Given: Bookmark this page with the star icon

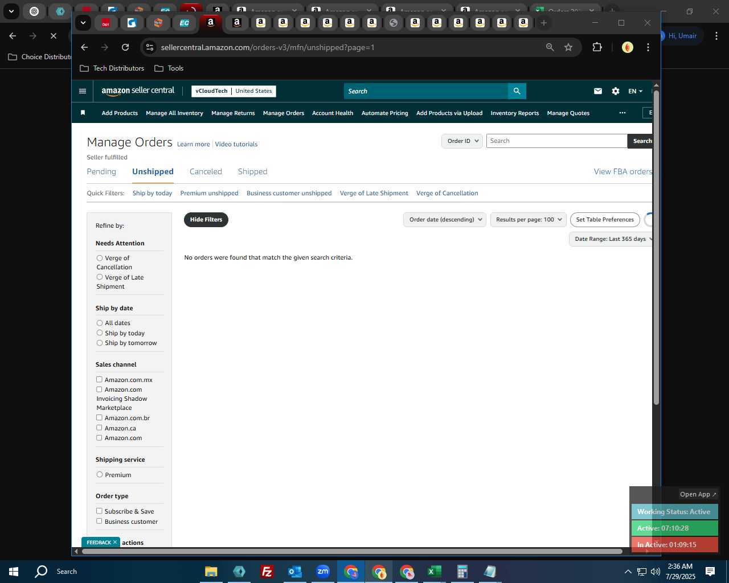Looking at the screenshot, I should pos(568,47).
